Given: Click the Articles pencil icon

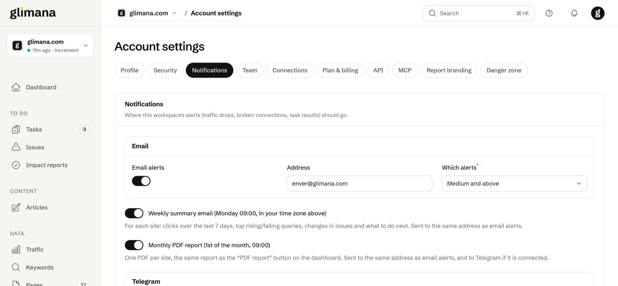Looking at the screenshot, I should [16, 208].
